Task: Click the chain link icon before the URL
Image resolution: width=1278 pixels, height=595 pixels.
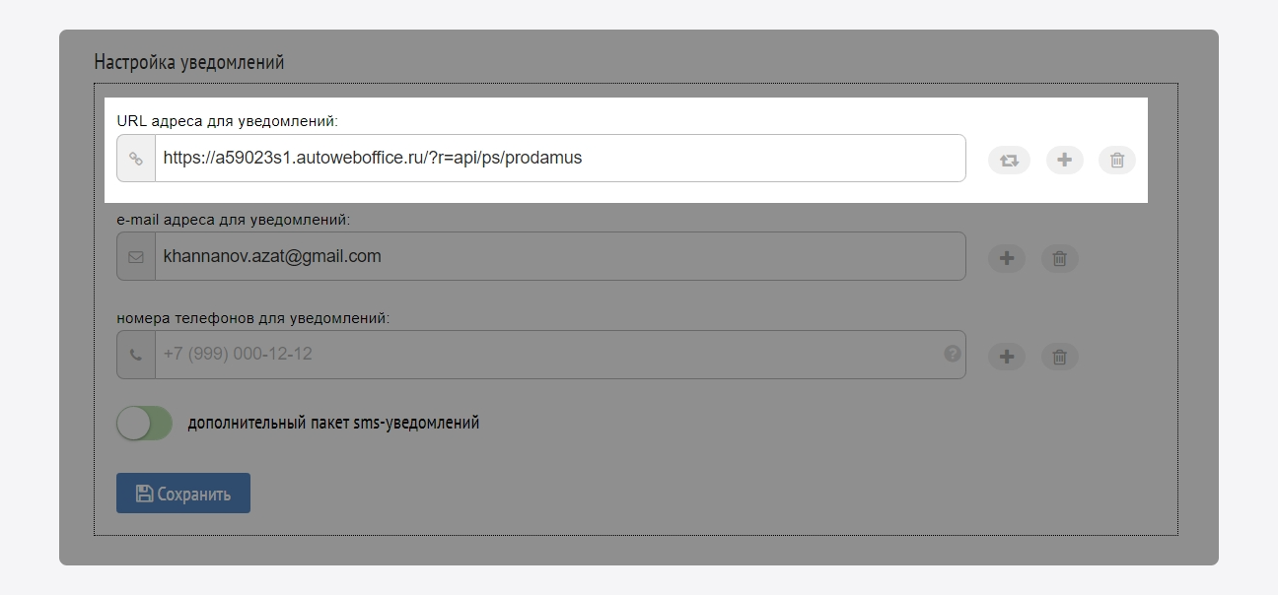Action: click(x=136, y=159)
